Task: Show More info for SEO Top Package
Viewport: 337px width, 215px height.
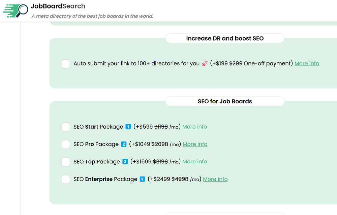Action: 195,162
